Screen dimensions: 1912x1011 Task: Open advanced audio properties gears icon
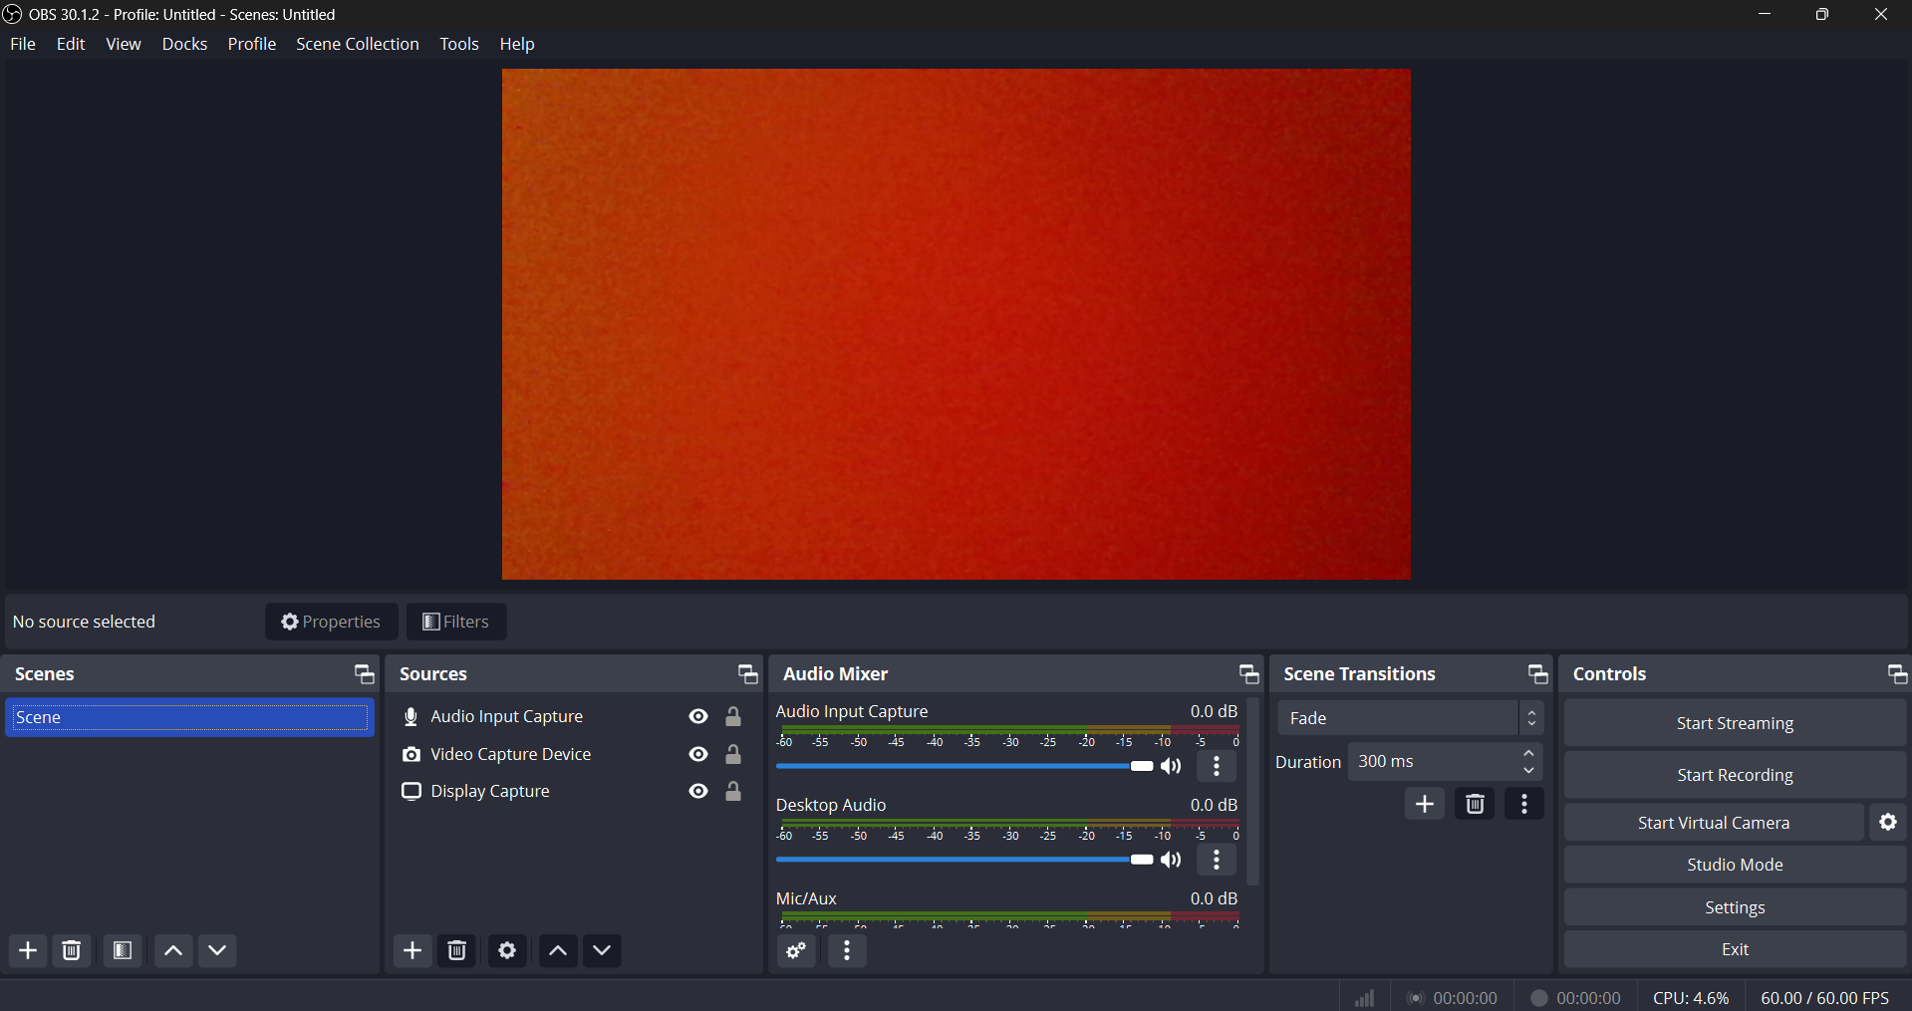(796, 951)
